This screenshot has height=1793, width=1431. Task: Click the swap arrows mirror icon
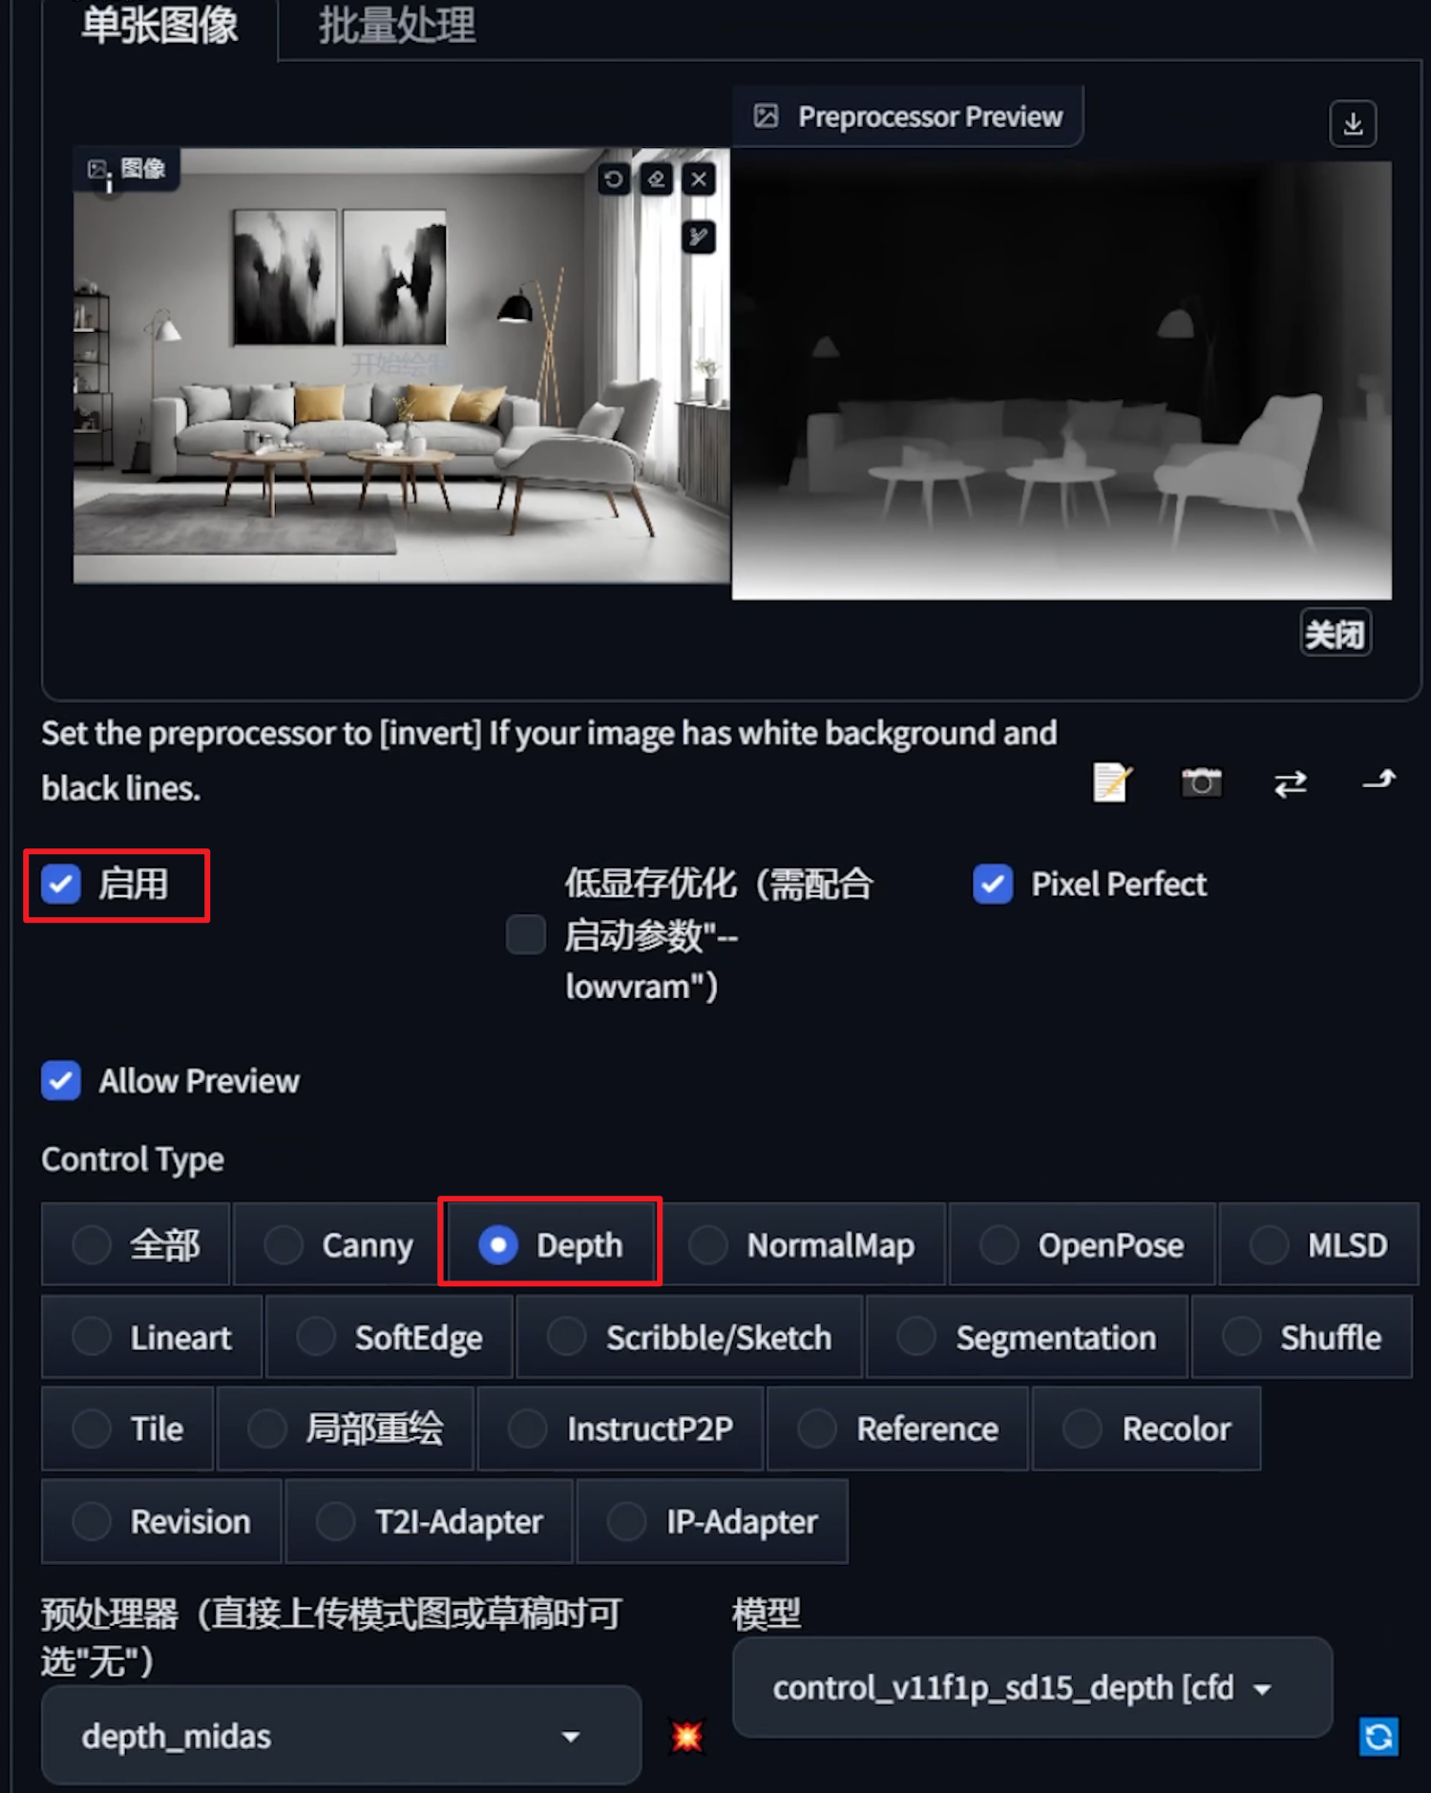click(x=1290, y=784)
